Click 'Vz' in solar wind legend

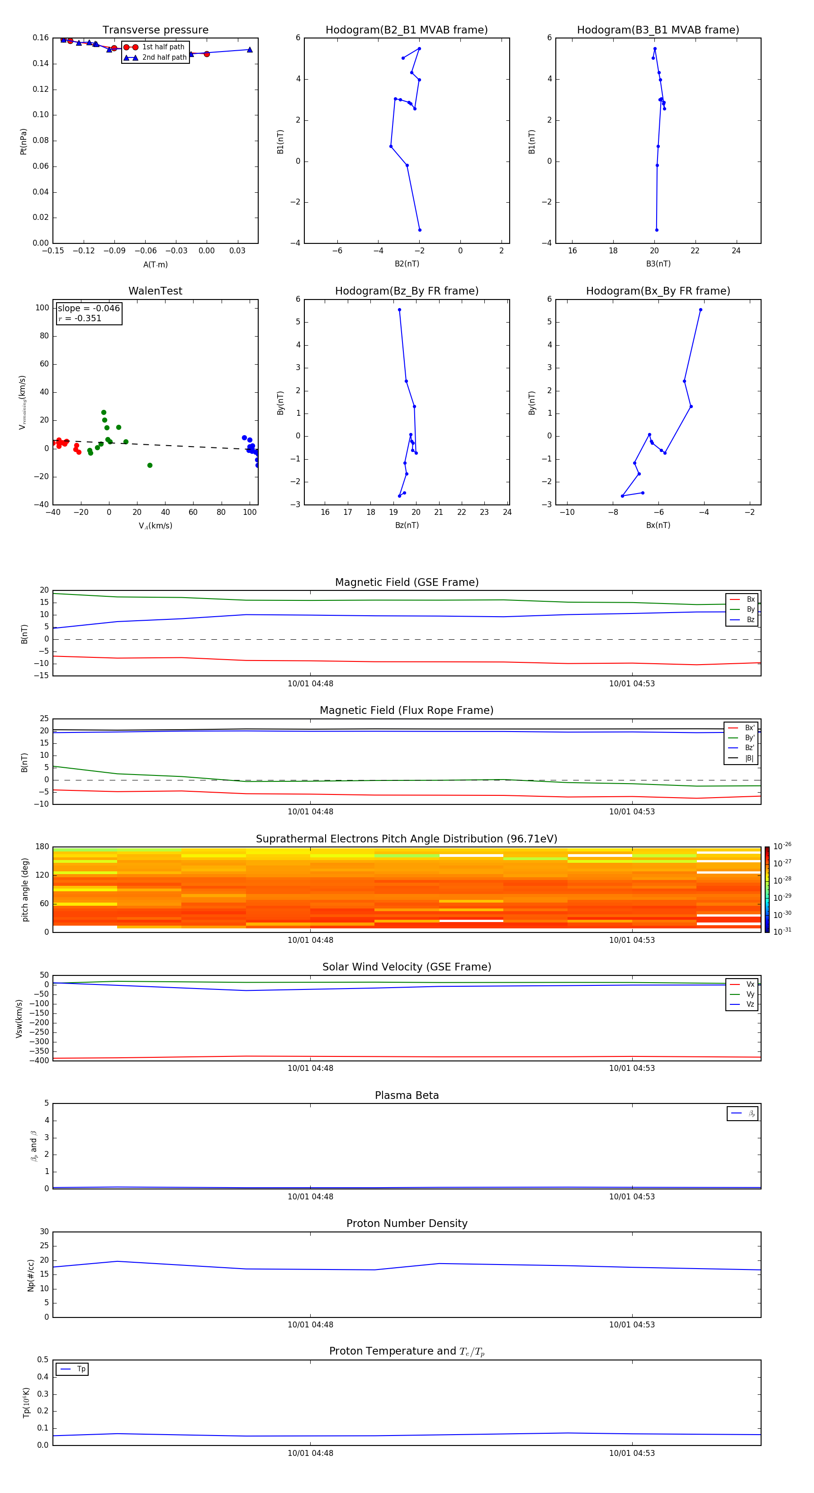(x=742, y=1004)
